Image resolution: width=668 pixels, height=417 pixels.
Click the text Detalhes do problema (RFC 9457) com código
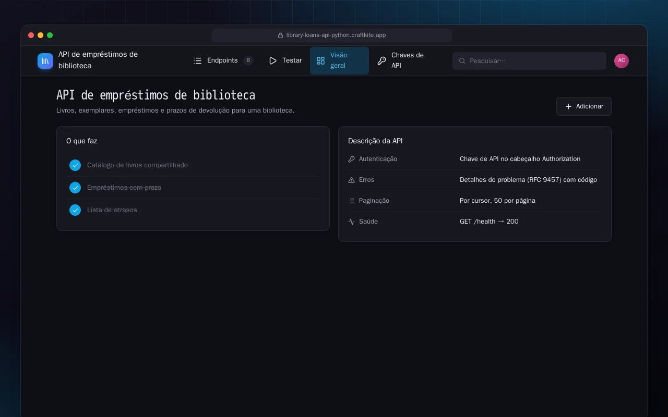528,180
